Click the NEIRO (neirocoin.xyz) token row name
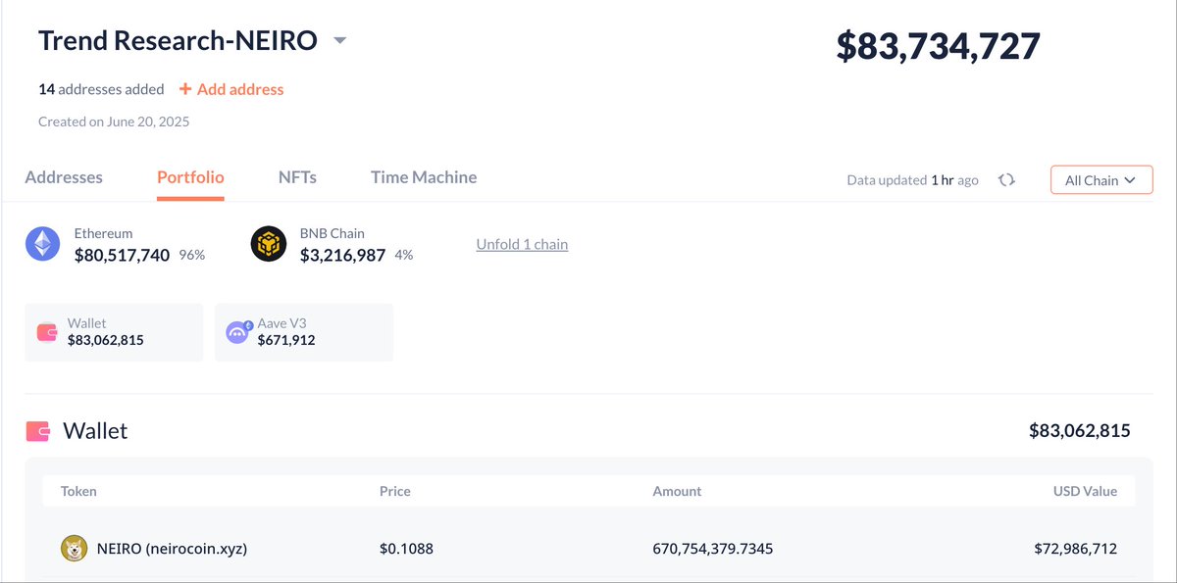 pos(172,549)
